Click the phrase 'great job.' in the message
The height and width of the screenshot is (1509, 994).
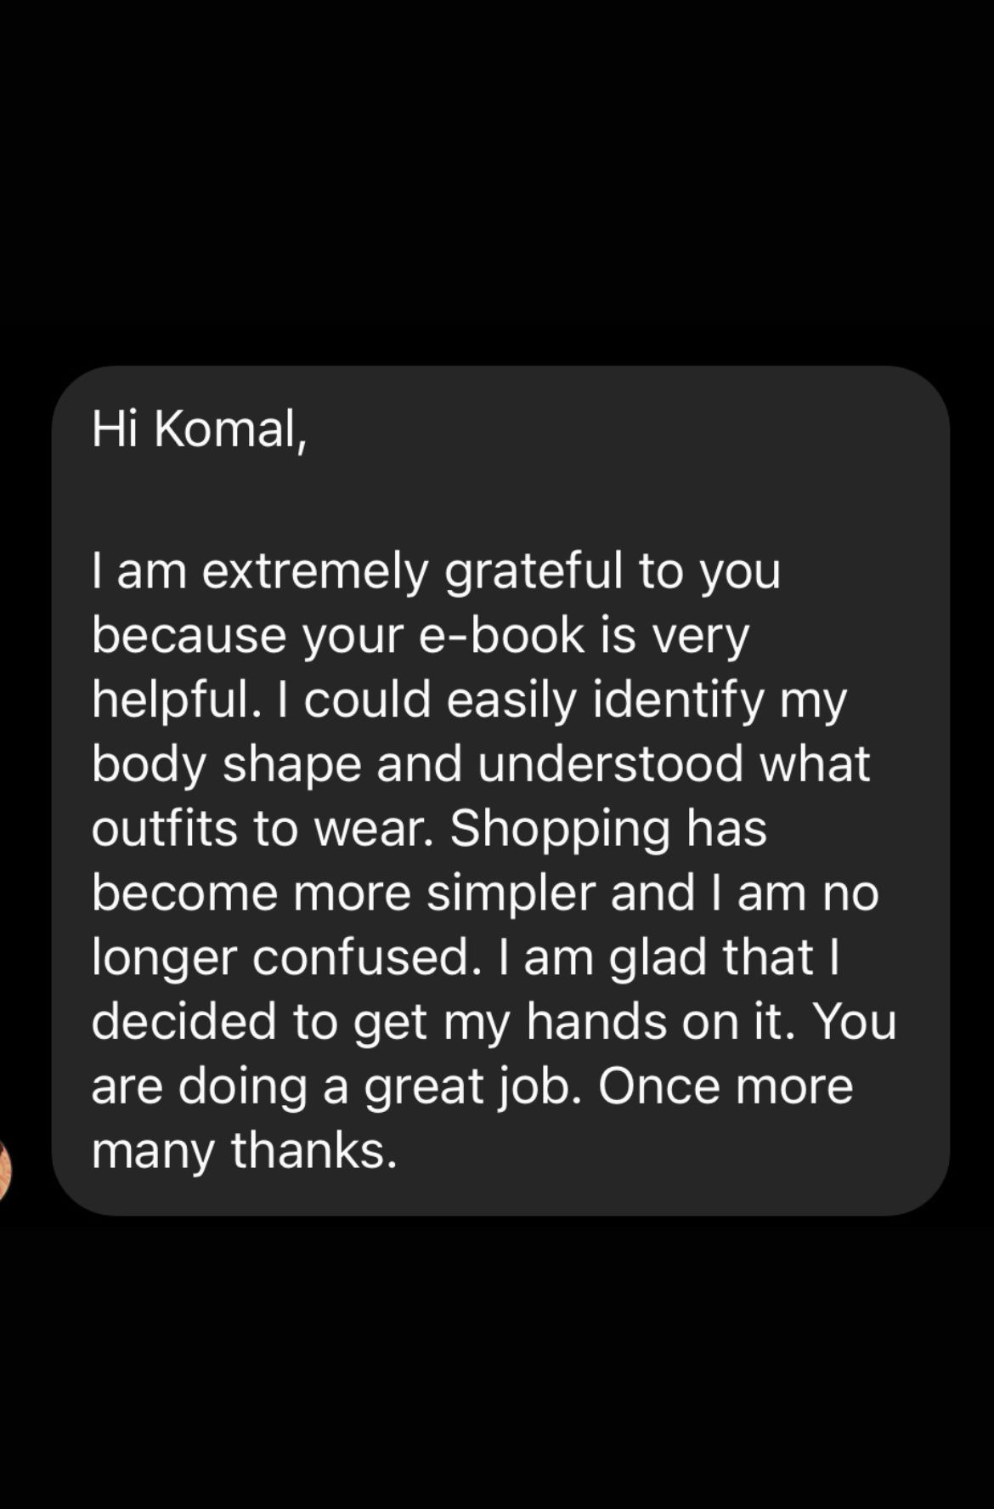(473, 1086)
